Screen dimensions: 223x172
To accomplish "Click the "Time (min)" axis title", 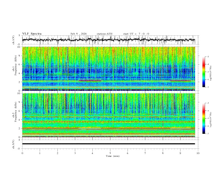I will (113, 156).
